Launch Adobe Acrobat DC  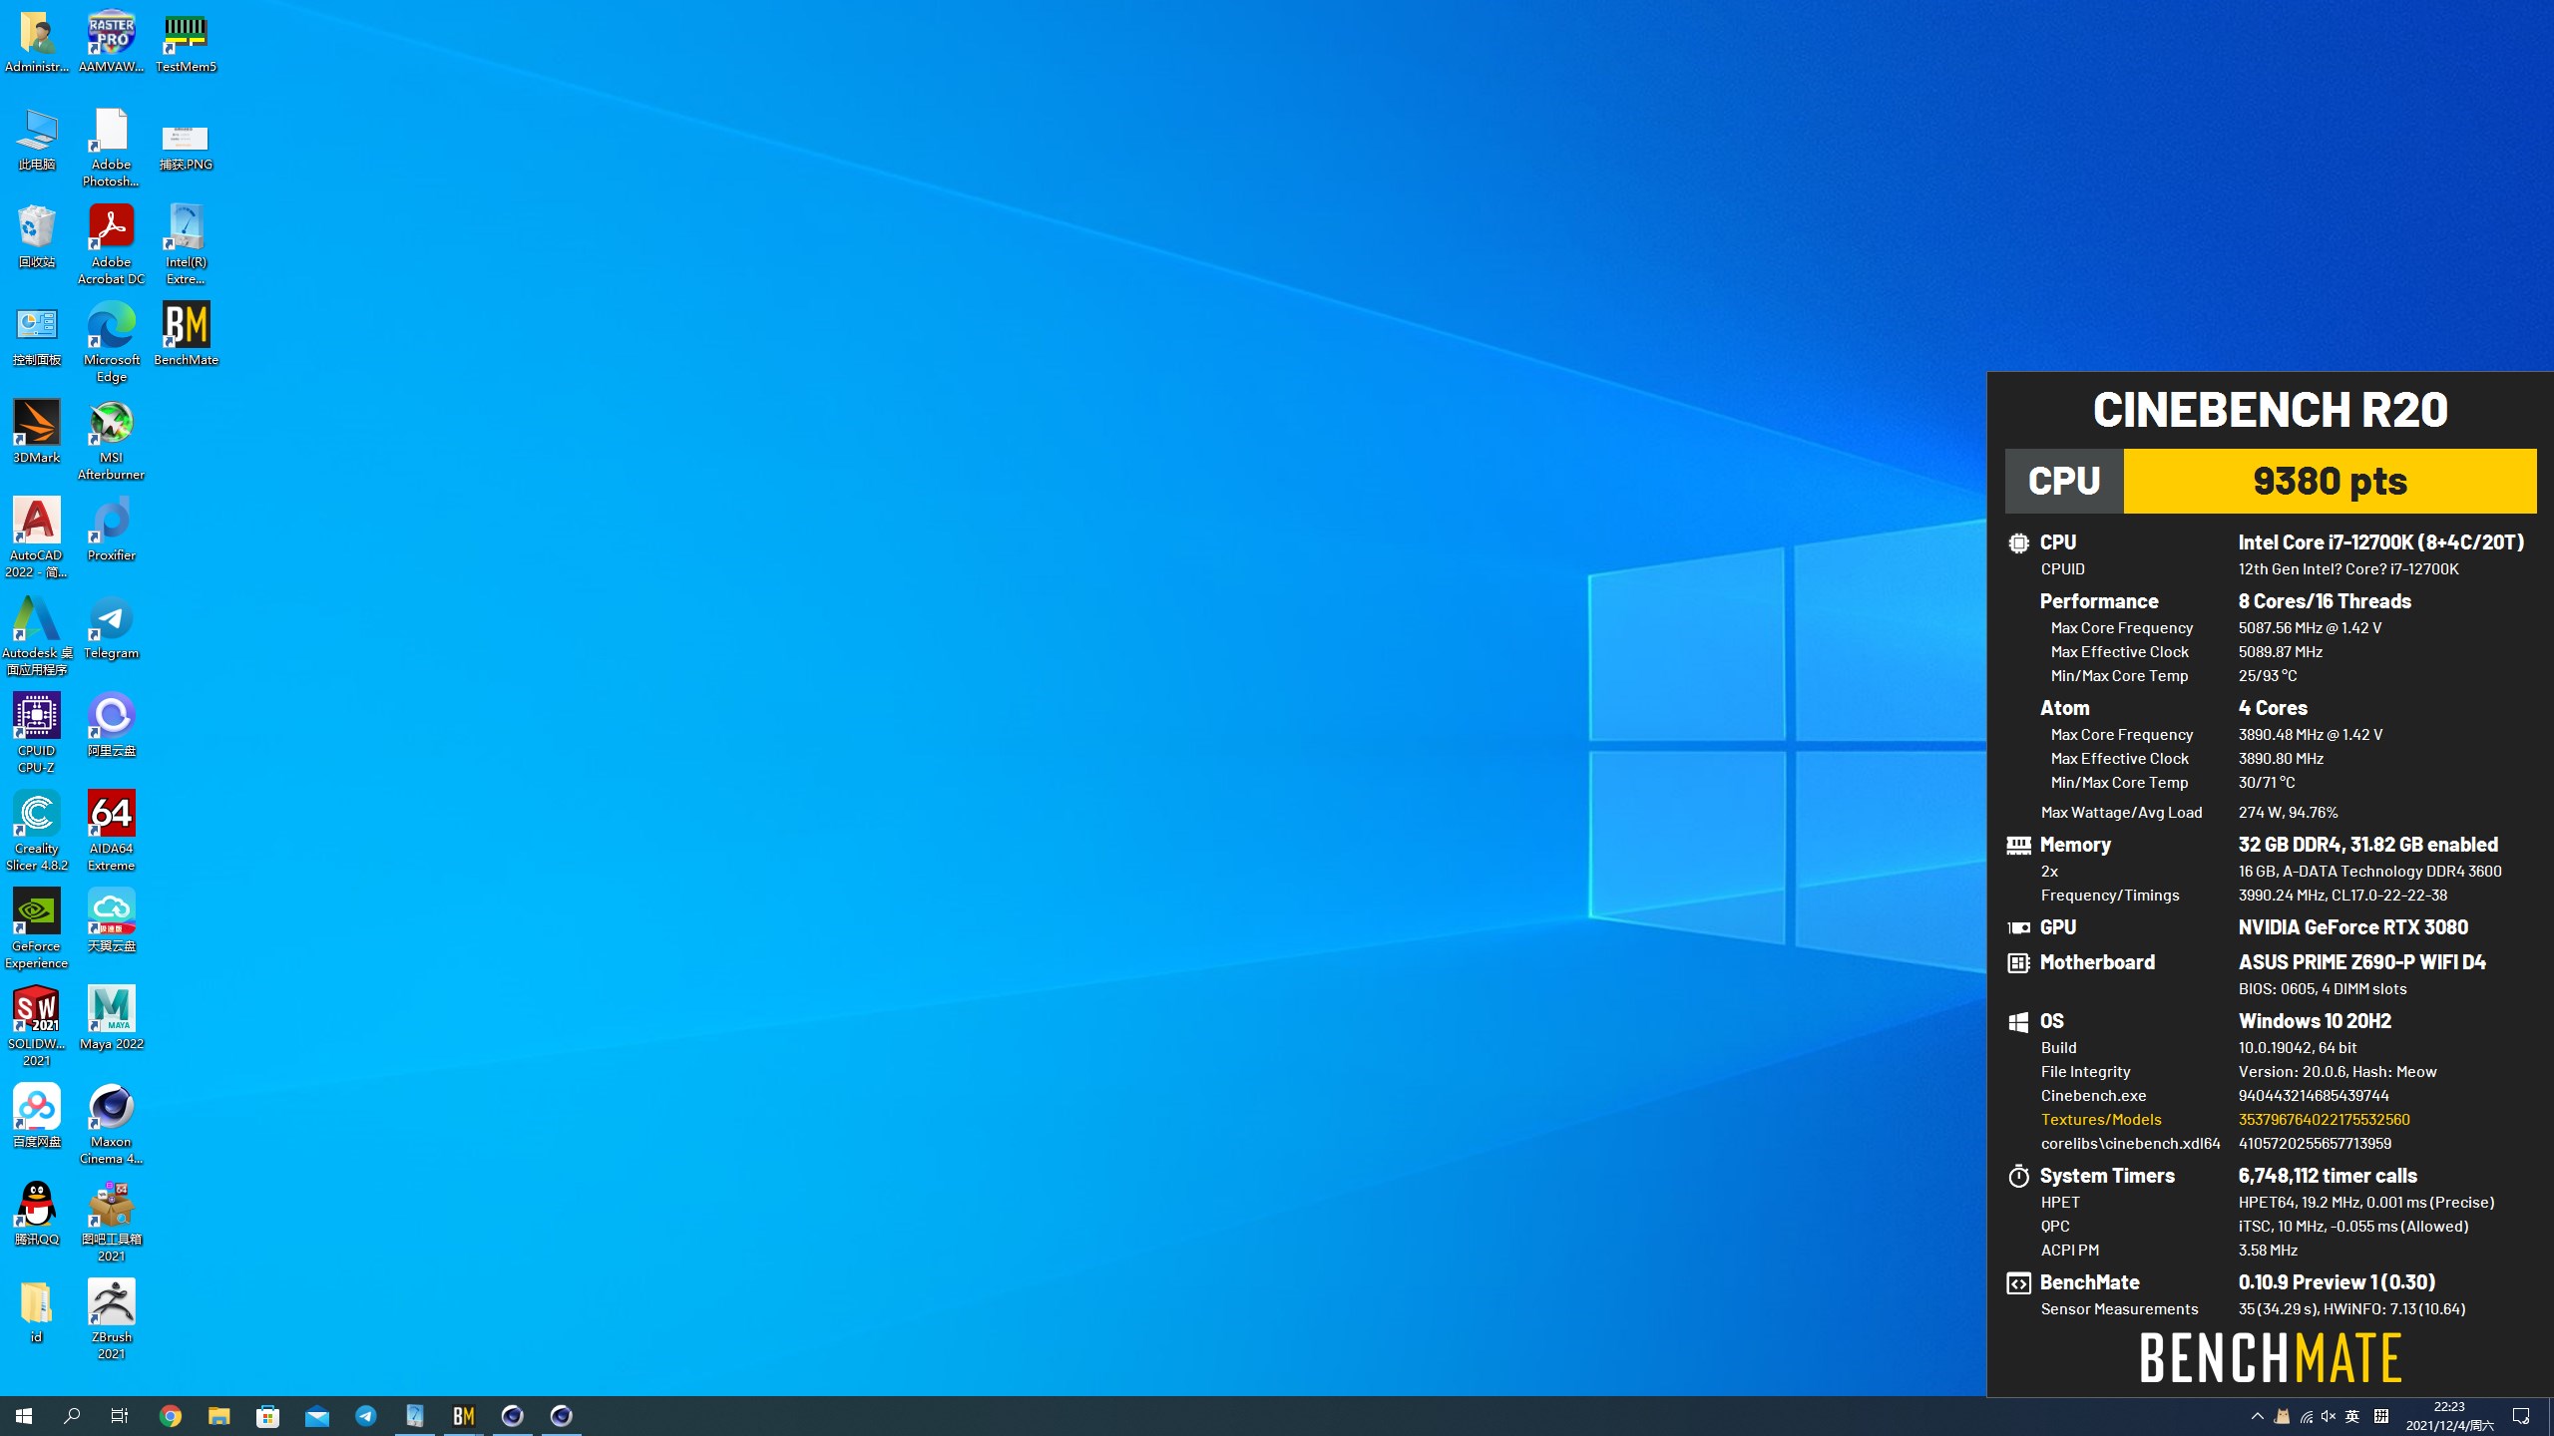(111, 245)
